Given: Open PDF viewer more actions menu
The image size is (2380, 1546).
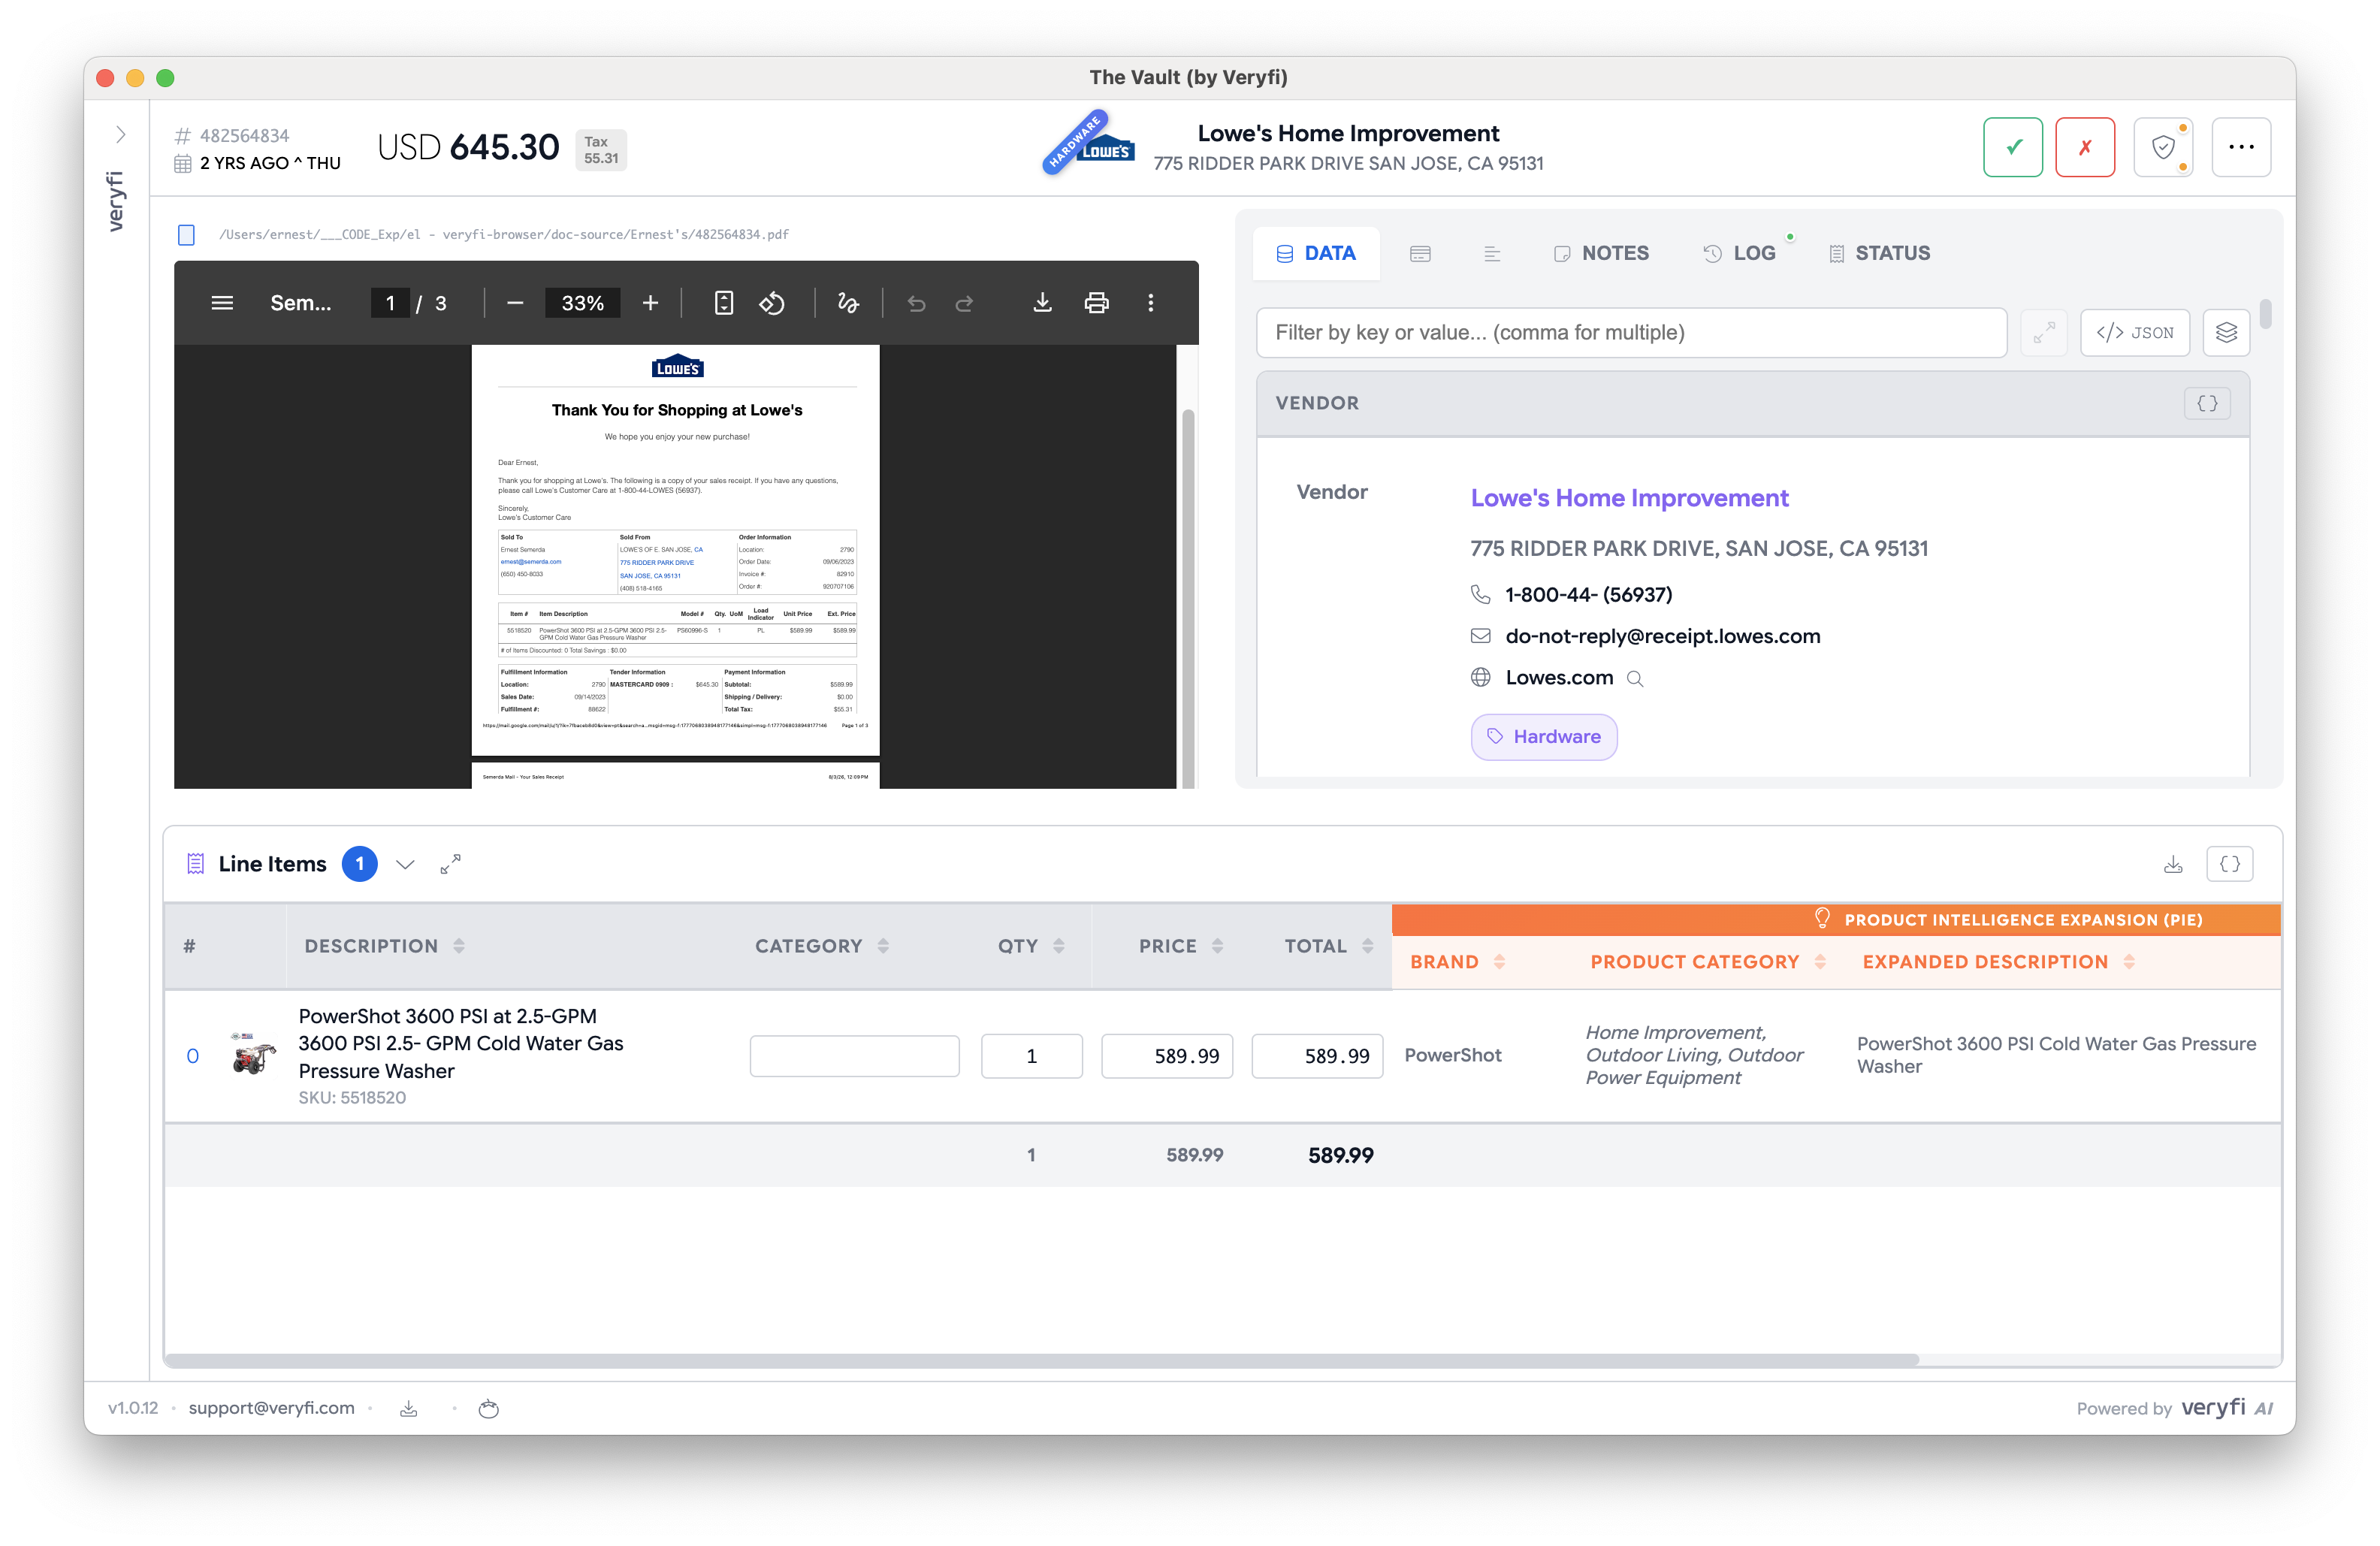Looking at the screenshot, I should pyautogui.click(x=1151, y=303).
